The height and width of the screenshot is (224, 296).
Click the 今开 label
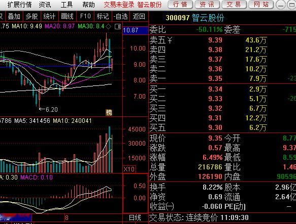click(x=233, y=138)
